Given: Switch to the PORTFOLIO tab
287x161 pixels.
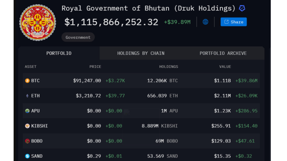Looking at the screenshot, I should coord(59,53).
